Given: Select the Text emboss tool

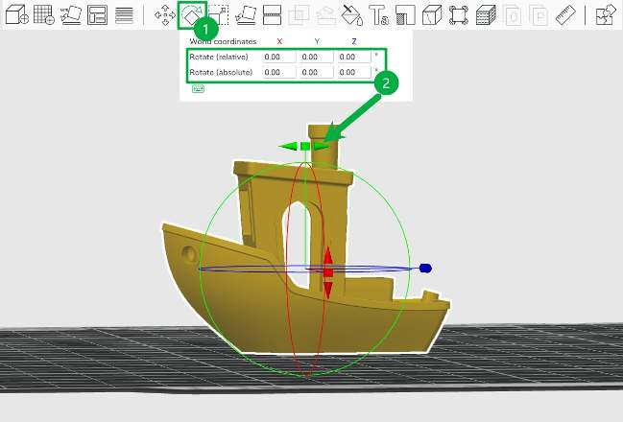Looking at the screenshot, I should 378,14.
